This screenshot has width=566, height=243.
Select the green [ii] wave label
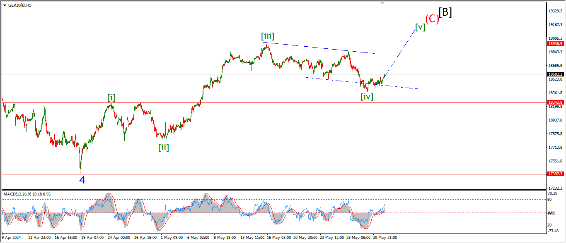point(163,147)
